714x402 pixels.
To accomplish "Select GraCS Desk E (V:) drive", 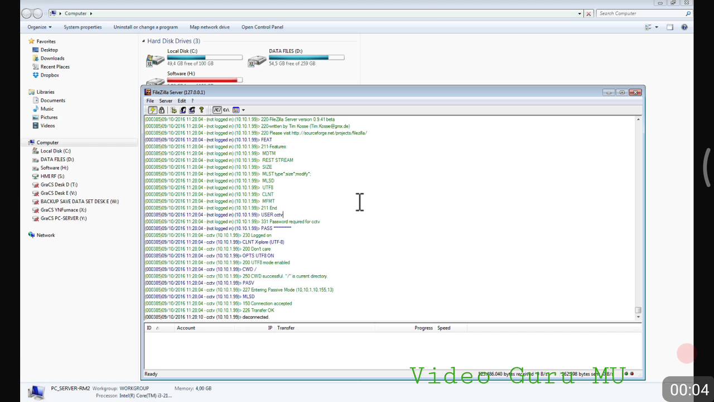I will pyautogui.click(x=59, y=193).
